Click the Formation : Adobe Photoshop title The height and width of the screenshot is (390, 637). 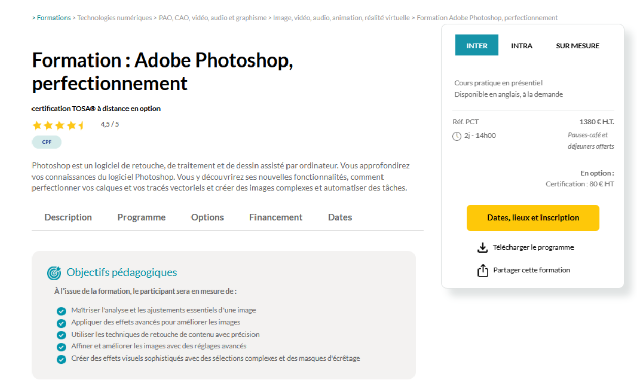click(x=163, y=72)
